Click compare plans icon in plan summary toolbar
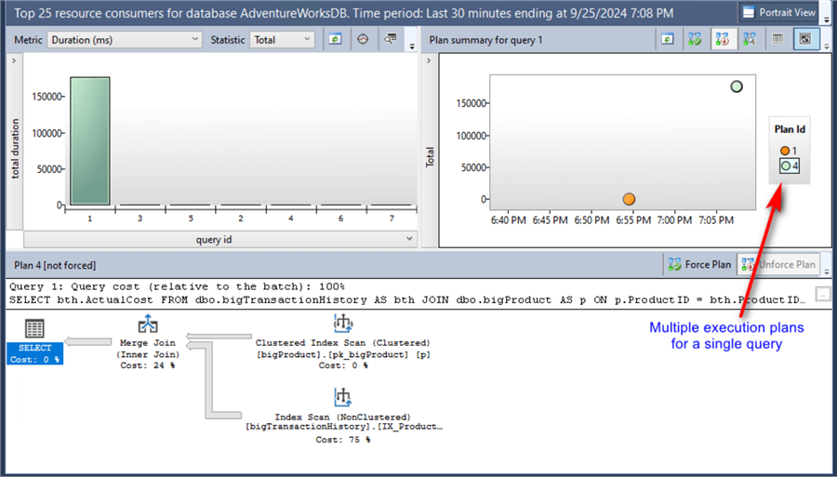The image size is (837, 477). [750, 39]
